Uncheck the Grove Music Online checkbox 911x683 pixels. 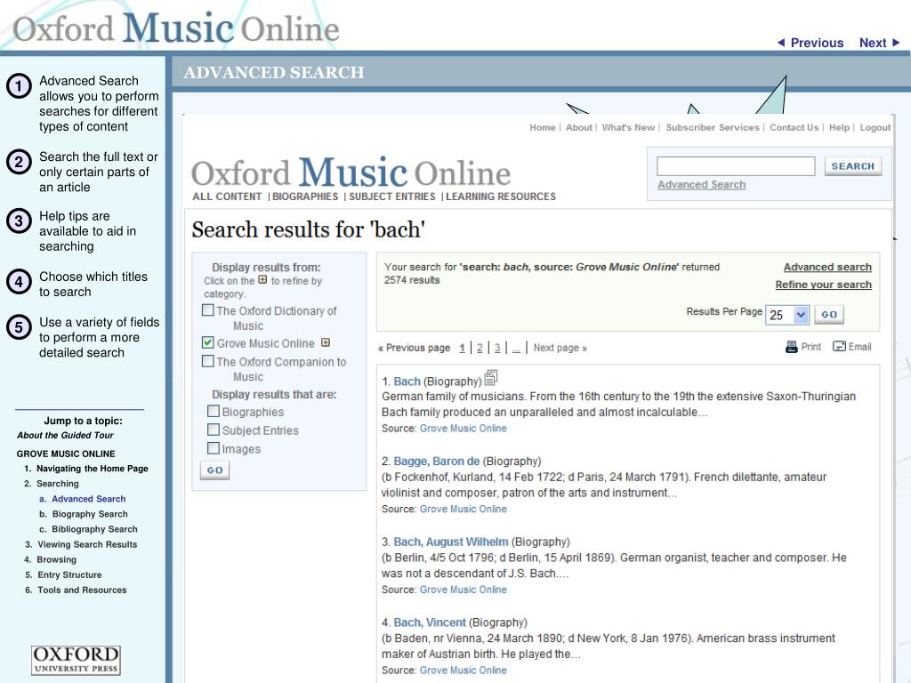[x=207, y=342]
